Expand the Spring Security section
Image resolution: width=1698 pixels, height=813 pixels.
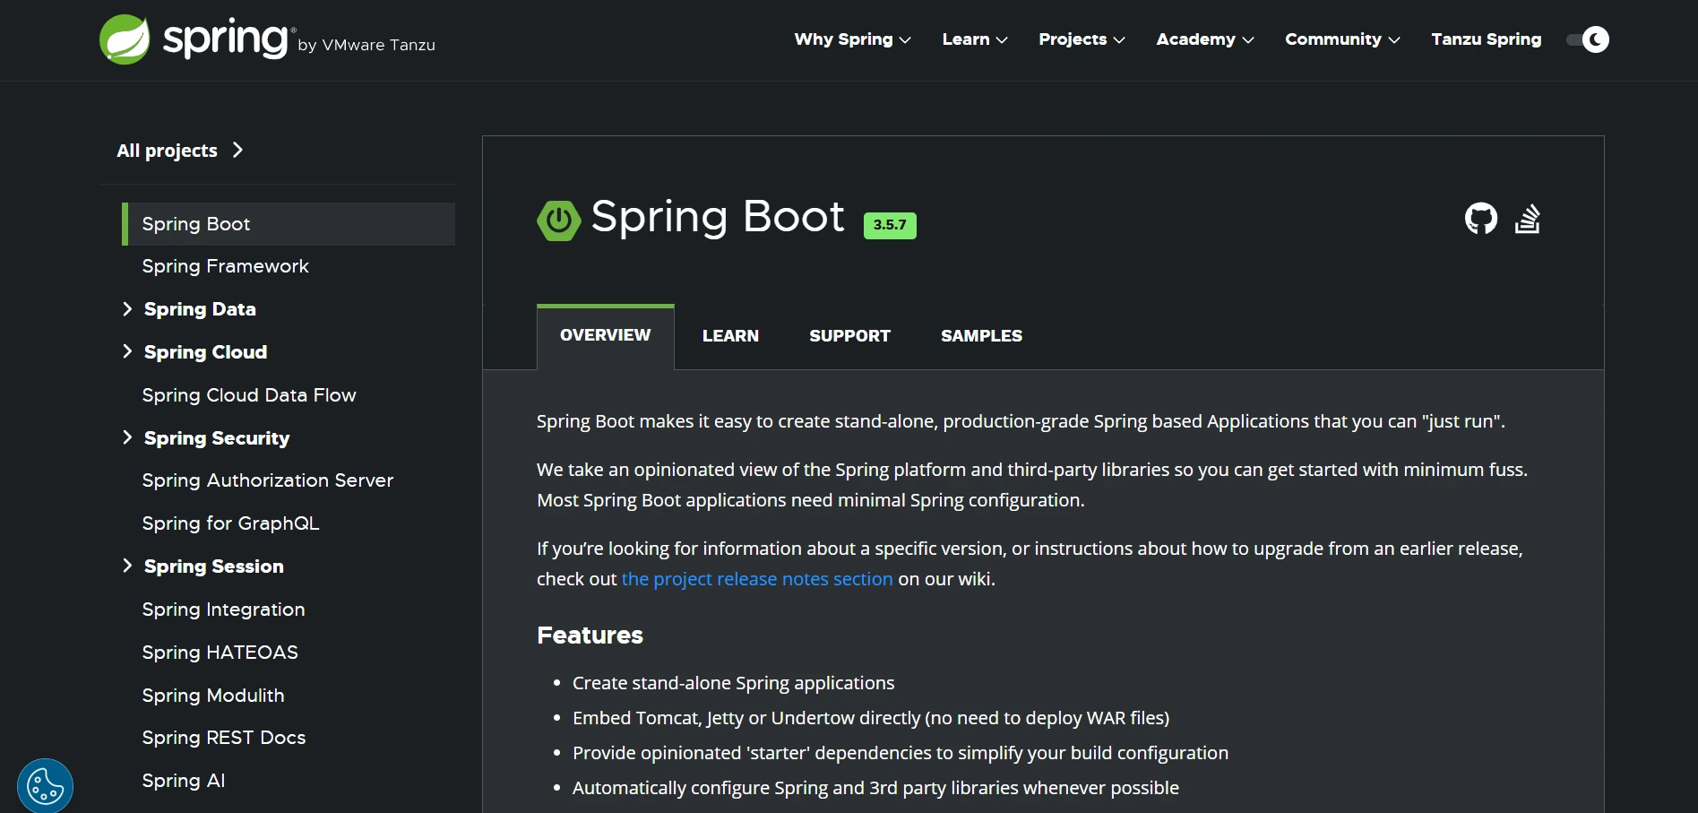127,437
